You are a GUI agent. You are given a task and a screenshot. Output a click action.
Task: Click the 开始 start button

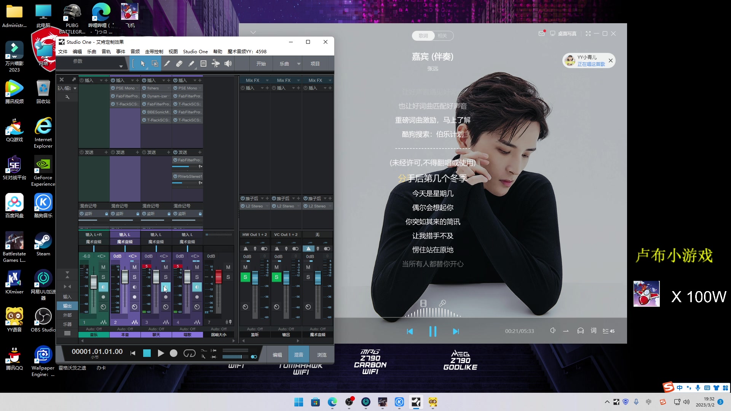tap(261, 64)
